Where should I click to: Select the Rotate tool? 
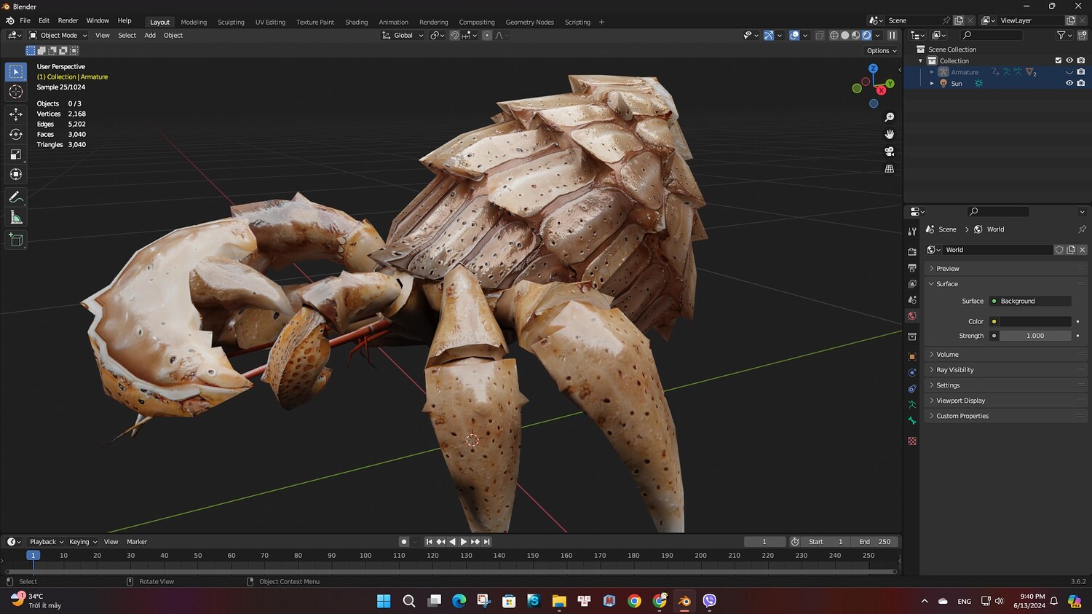(15, 134)
